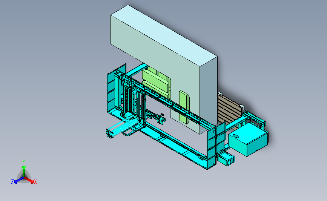
Task: Select the small instrument unit with front panel
Action: pyautogui.click(x=226, y=159)
